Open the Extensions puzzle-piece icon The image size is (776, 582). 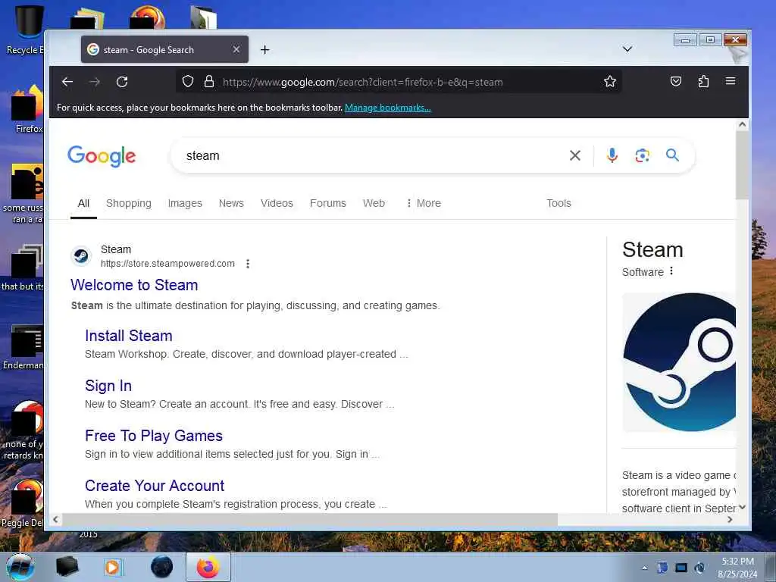(x=703, y=81)
